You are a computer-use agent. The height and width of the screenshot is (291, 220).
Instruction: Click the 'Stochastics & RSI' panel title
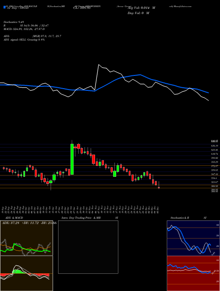click(188, 218)
